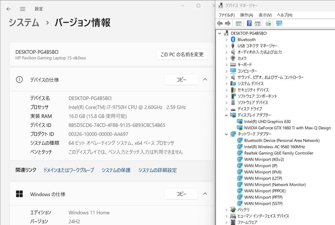The image size is (335, 225).
Task: Maximize the Settings window
Action: [198, 6]
